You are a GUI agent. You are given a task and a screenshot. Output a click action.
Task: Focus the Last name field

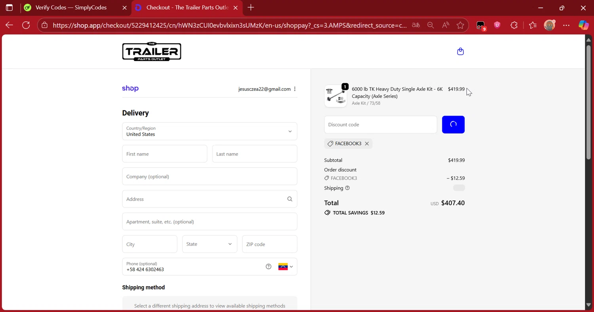(255, 154)
